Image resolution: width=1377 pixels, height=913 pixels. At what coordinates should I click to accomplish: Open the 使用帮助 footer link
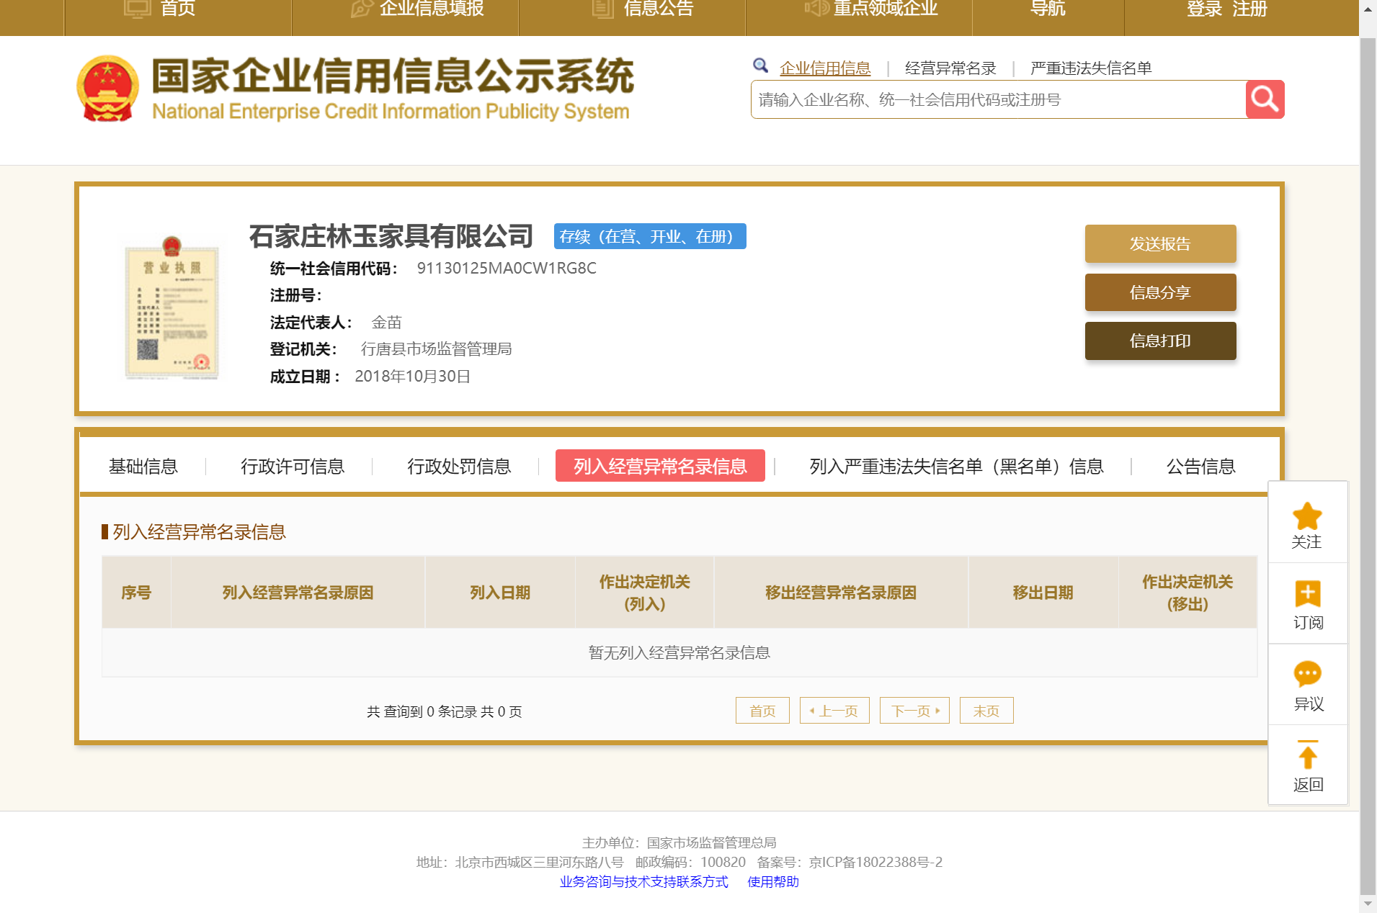[773, 882]
